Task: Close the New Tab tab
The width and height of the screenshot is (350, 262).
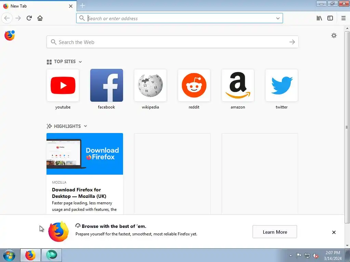Action: (70, 6)
